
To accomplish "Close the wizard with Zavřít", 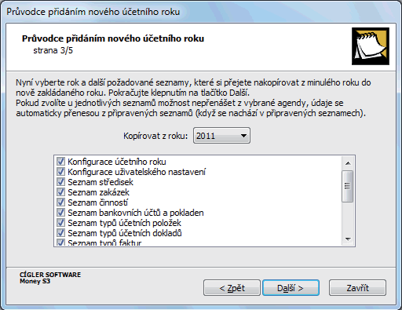I will [357, 288].
